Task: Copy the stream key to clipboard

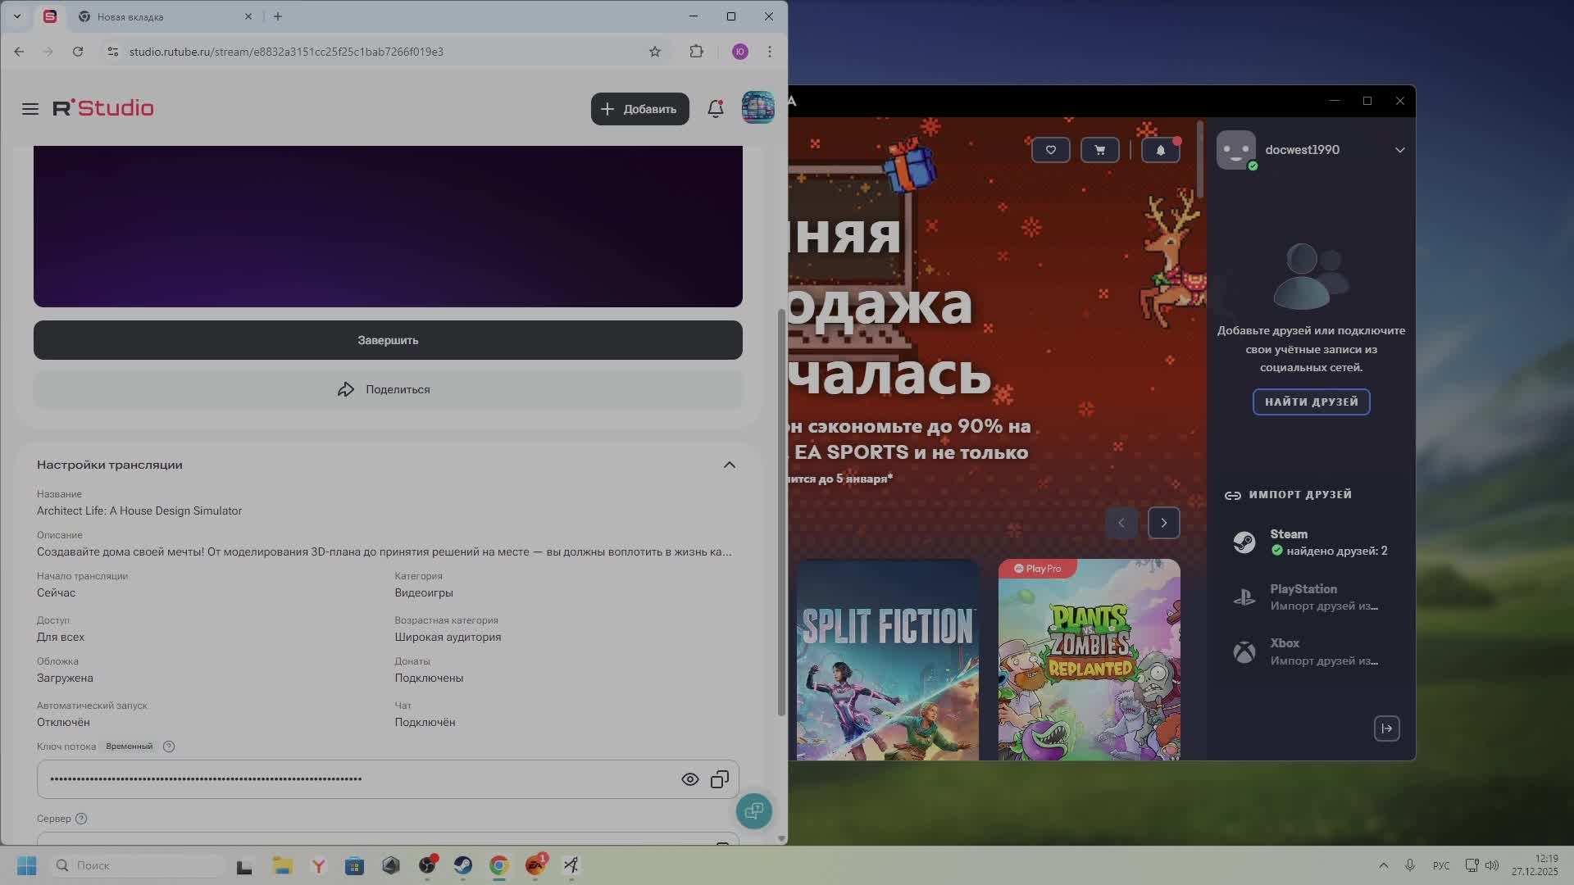Action: pyautogui.click(x=719, y=779)
